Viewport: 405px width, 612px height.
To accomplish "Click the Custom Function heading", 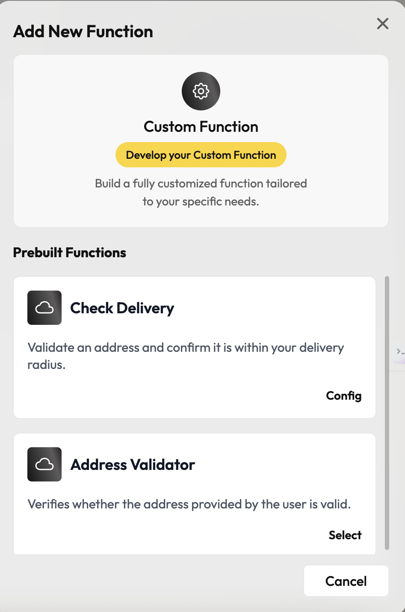I will pyautogui.click(x=201, y=127).
